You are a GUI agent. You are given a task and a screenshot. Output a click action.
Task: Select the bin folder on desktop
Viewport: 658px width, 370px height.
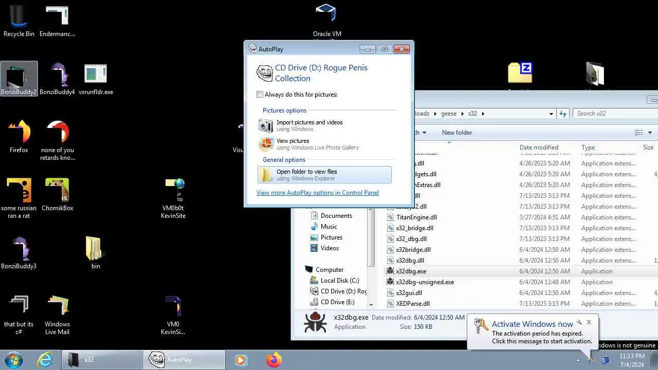tap(96, 253)
